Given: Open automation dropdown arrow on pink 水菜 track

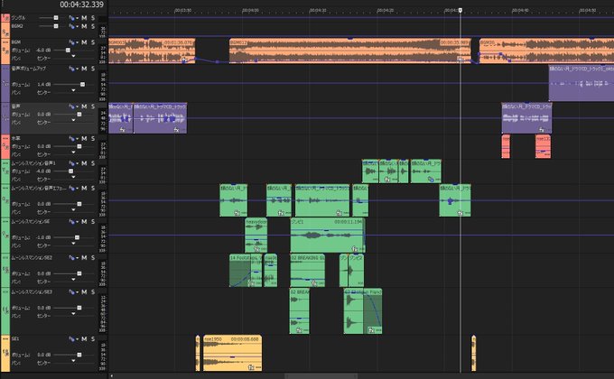Looking at the screenshot, I should tap(77, 139).
